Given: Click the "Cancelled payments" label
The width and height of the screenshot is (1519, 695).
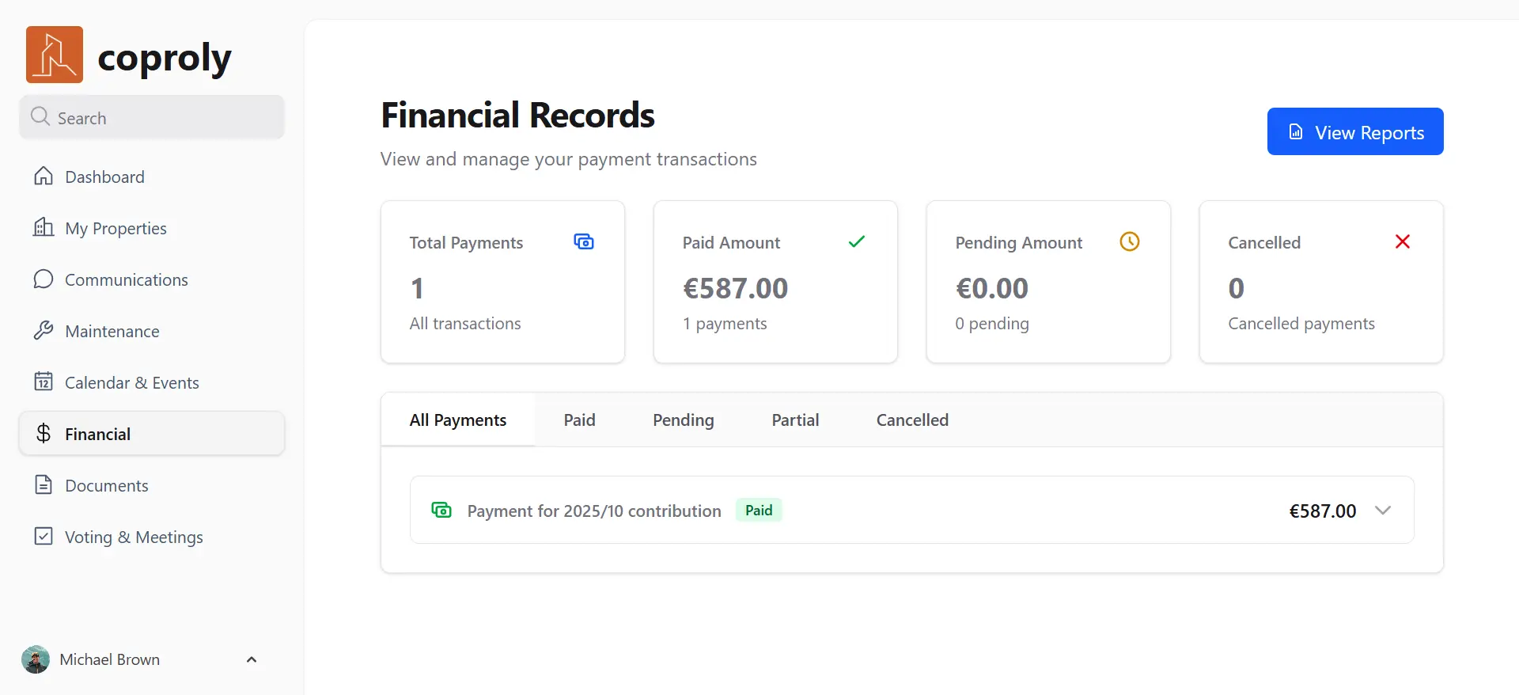Looking at the screenshot, I should (1301, 323).
